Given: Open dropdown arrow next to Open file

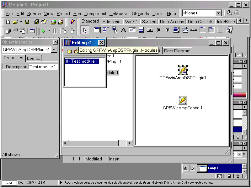Looking at the screenshot, I should tap(21, 22).
